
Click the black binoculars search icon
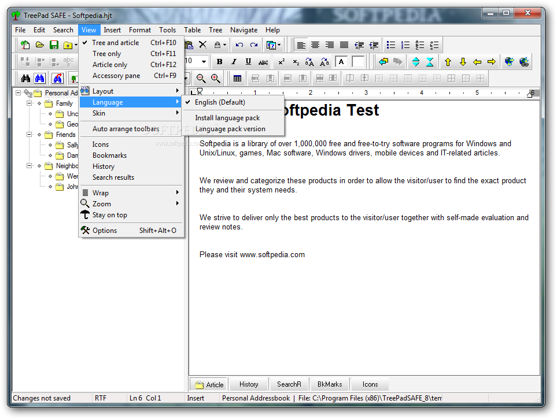tap(25, 78)
